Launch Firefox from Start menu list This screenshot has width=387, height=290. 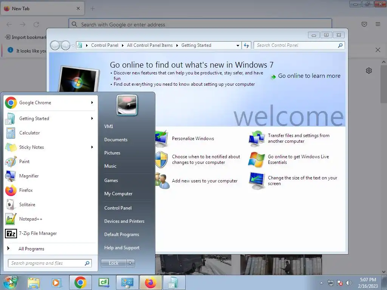coord(50,190)
